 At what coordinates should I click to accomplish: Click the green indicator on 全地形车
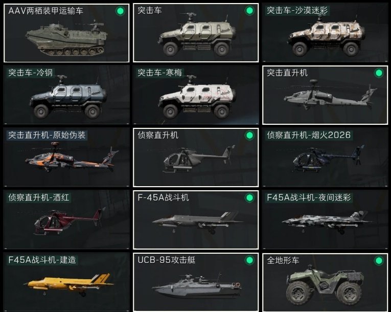pos(379,261)
